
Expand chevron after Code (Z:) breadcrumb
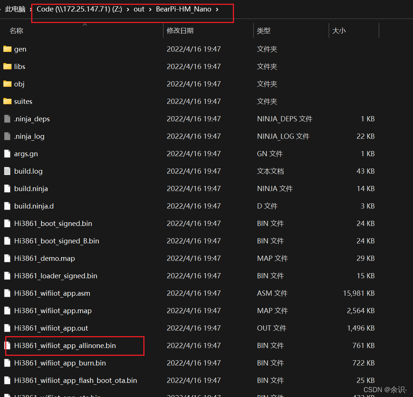128,10
